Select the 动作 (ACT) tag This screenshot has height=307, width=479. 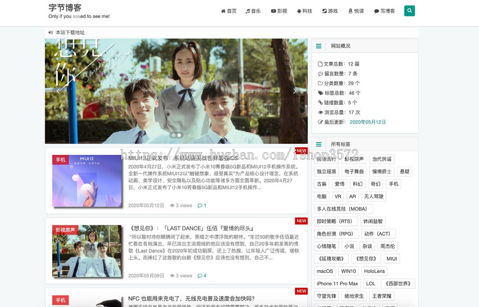click(378, 234)
